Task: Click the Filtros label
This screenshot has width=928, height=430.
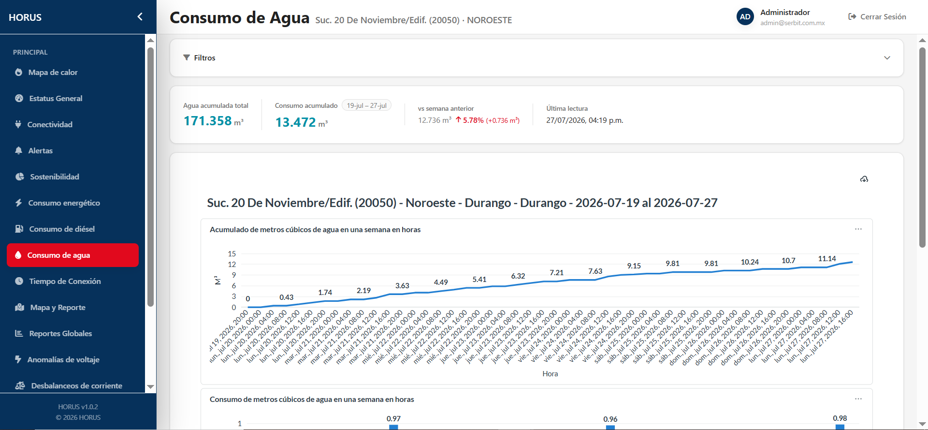Action: [x=204, y=58]
